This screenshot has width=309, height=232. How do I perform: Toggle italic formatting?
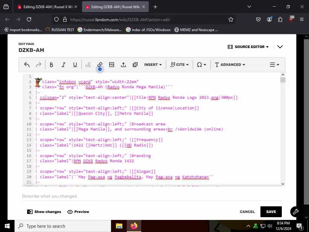tap(63, 65)
